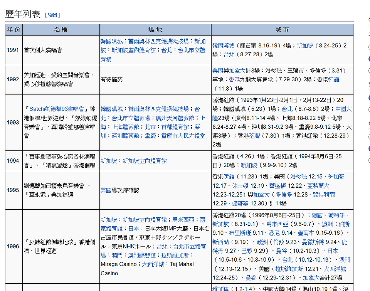The width and height of the screenshot is (370, 291).
Task: Click the 編輯 link beside 歷年列表 heading
Action: (52, 15)
